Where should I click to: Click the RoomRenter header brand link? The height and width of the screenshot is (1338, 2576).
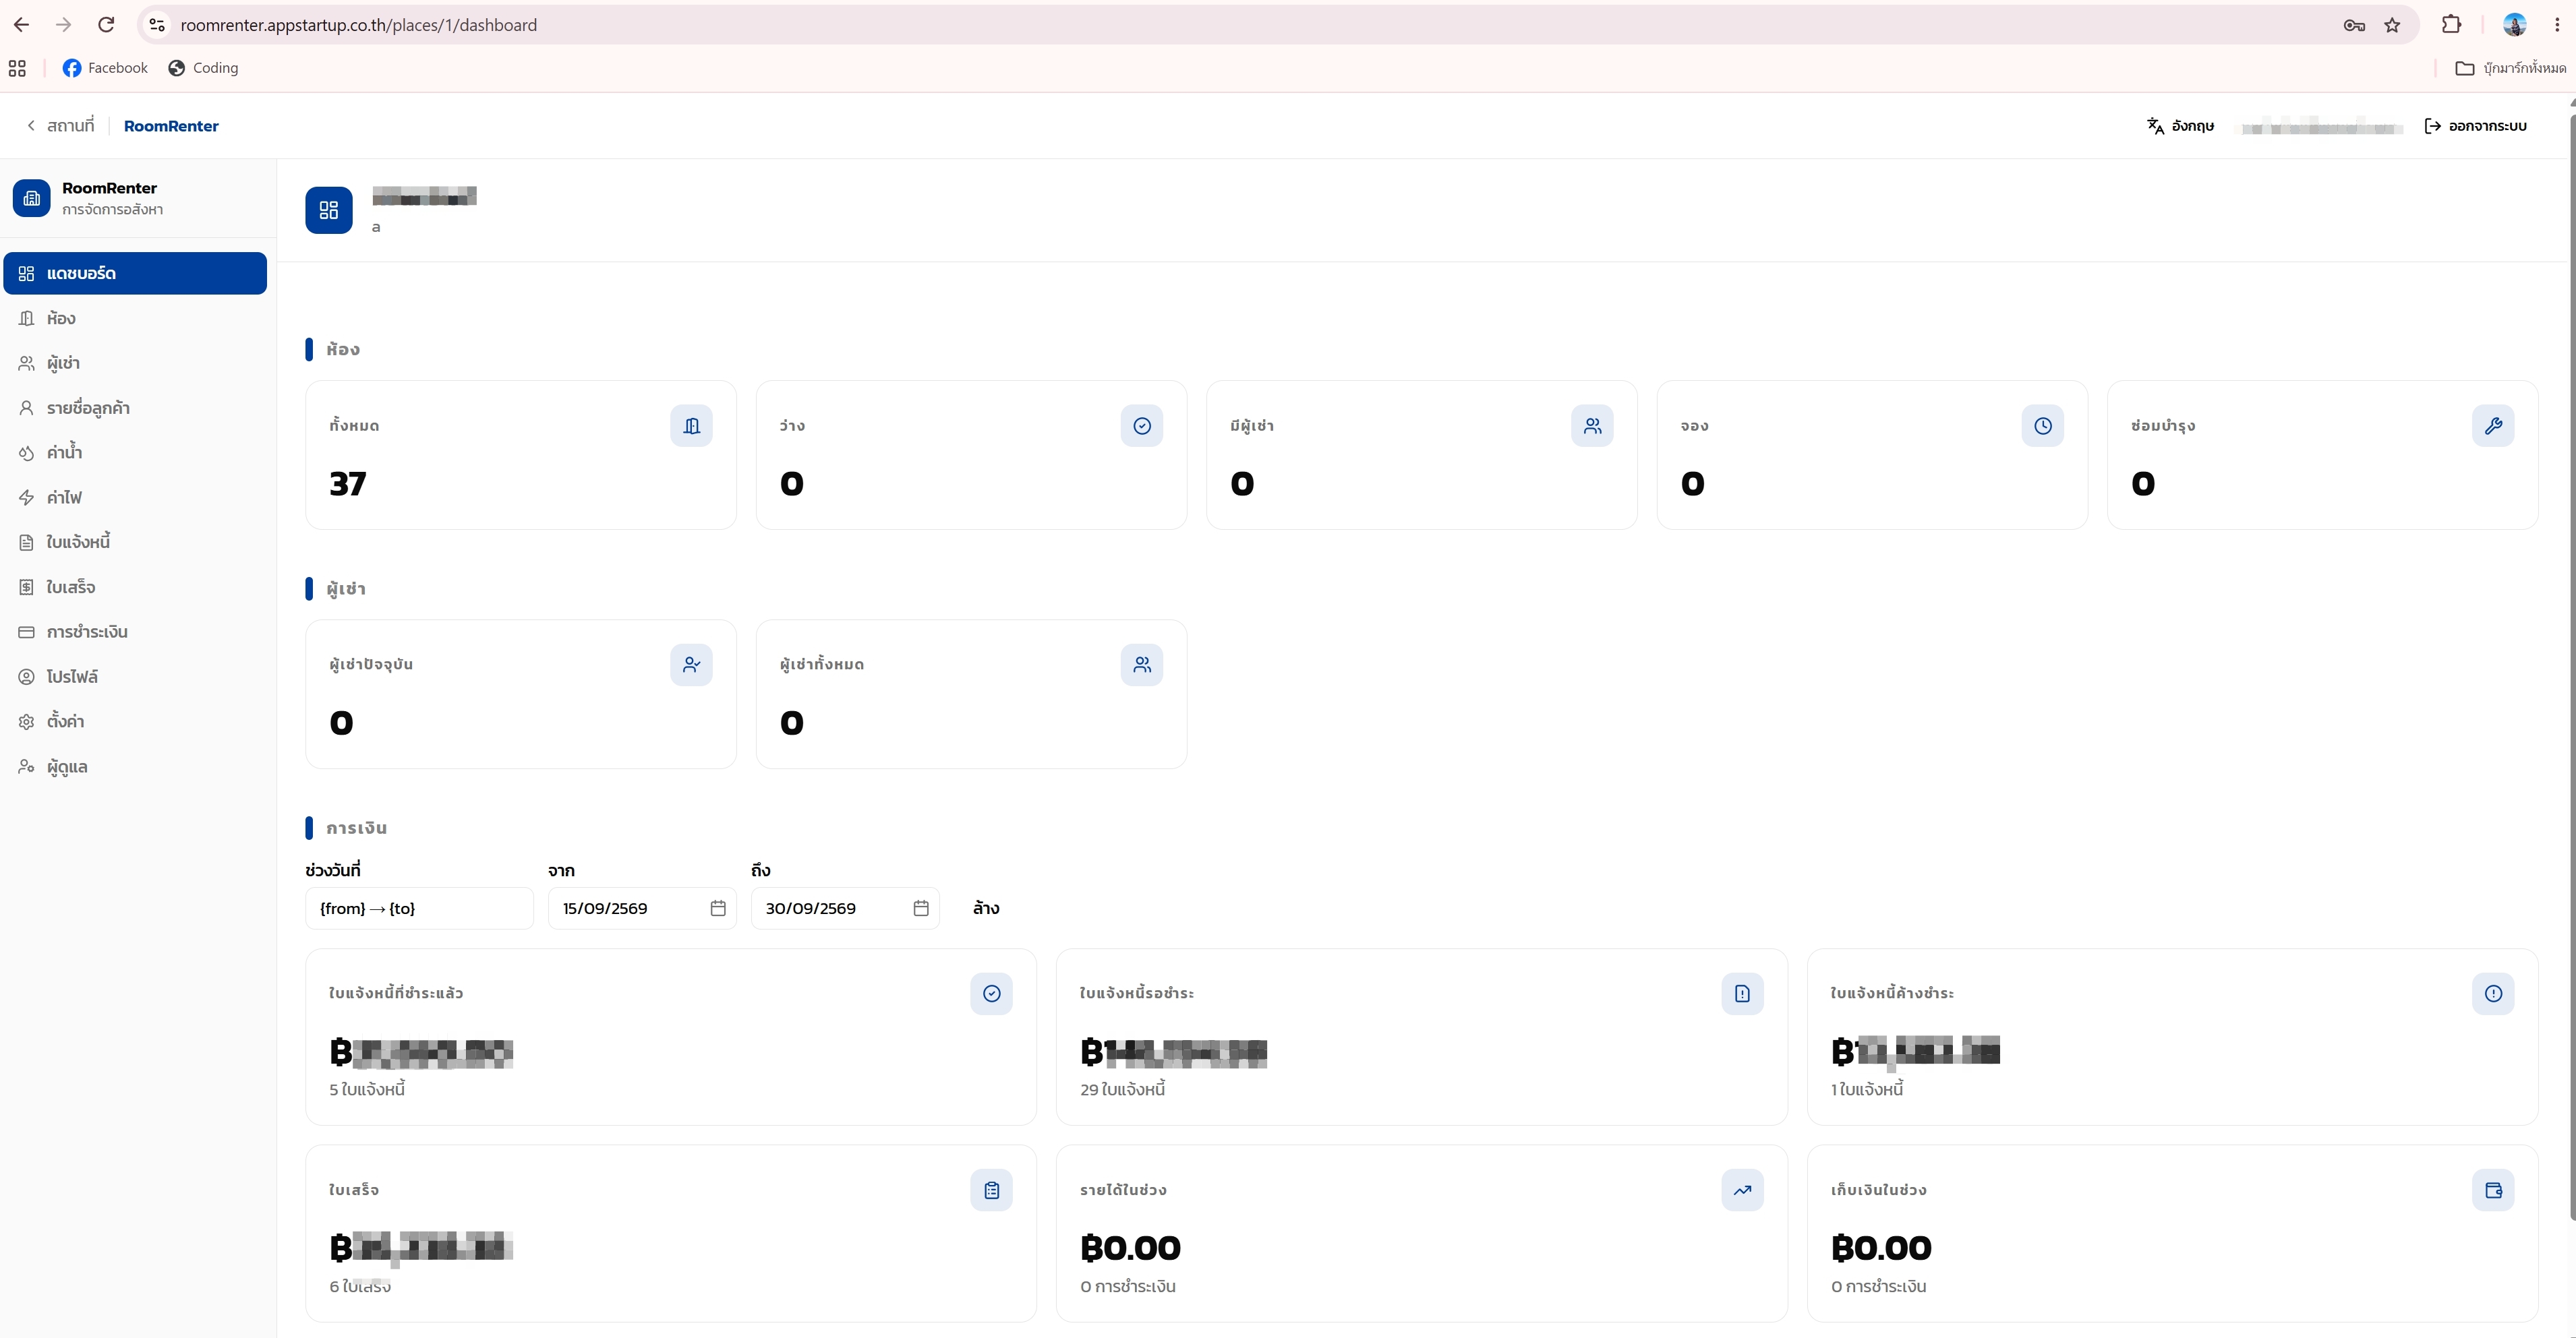click(x=171, y=126)
